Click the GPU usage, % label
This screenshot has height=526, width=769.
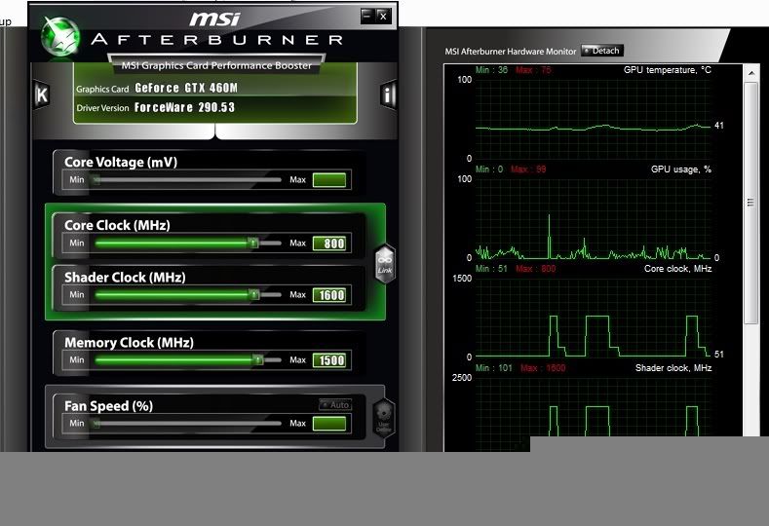(x=681, y=169)
